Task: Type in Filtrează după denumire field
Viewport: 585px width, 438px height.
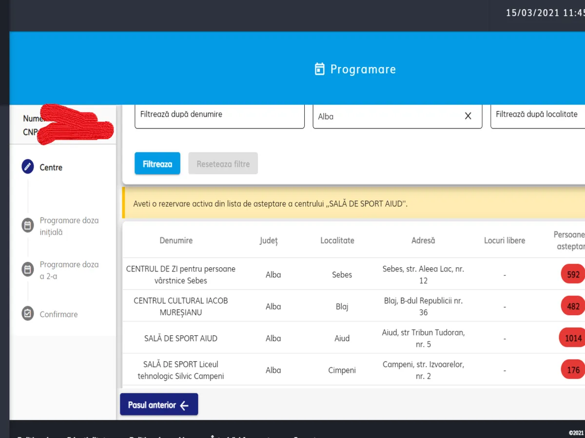Action: [219, 115]
